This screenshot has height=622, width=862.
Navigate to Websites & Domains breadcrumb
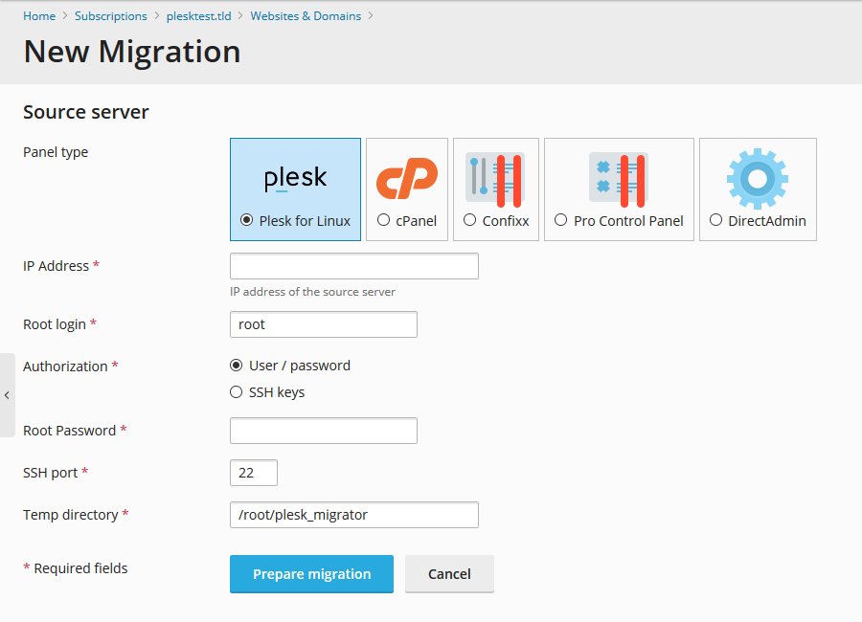coord(306,16)
